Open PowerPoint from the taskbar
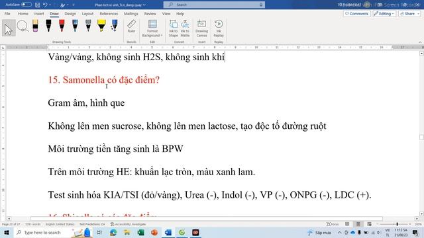 pyautogui.click(x=154, y=232)
